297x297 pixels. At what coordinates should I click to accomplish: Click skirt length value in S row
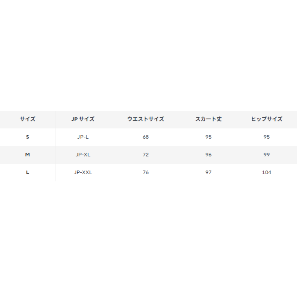pyautogui.click(x=208, y=137)
